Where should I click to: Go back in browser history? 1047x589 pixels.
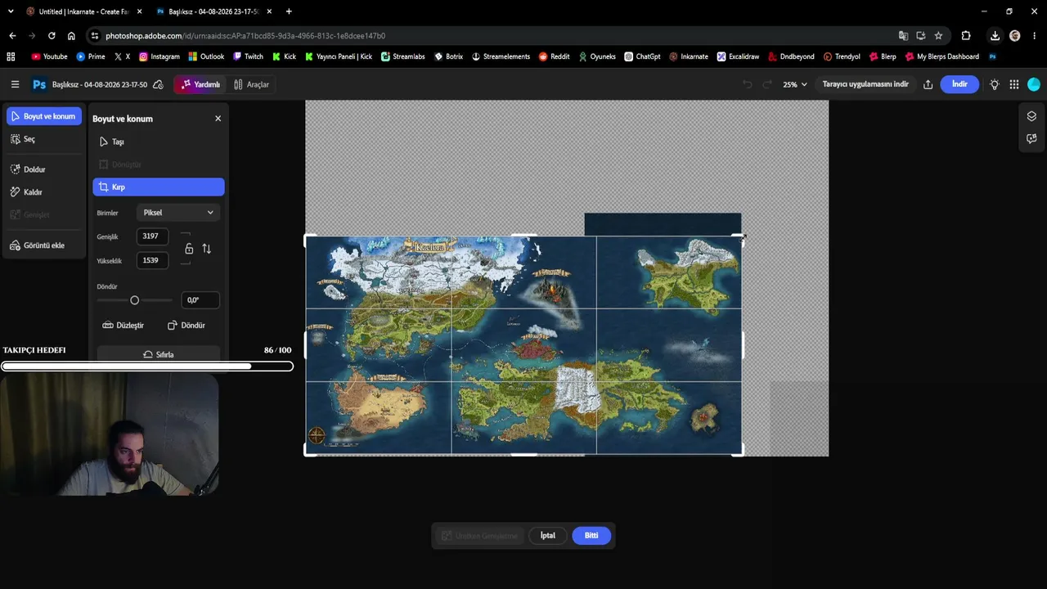coord(12,36)
